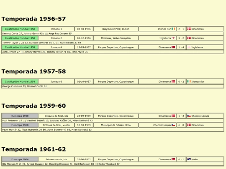This screenshot has height=169, width=226.
Task: Click the Denmark flag in the 18-10-1959 row
Action: (x=189, y=125)
